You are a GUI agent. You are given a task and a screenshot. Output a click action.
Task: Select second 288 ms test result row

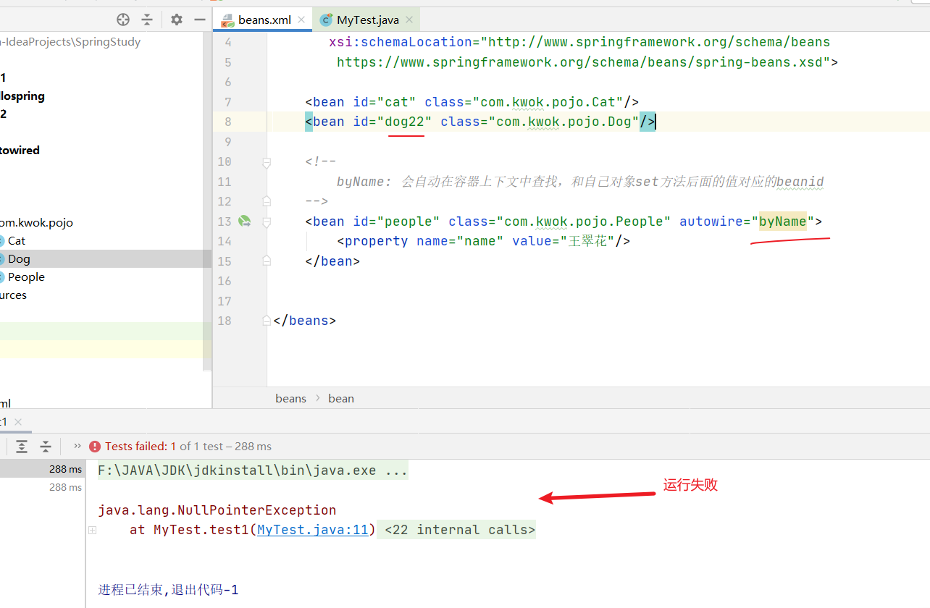pyautogui.click(x=43, y=487)
